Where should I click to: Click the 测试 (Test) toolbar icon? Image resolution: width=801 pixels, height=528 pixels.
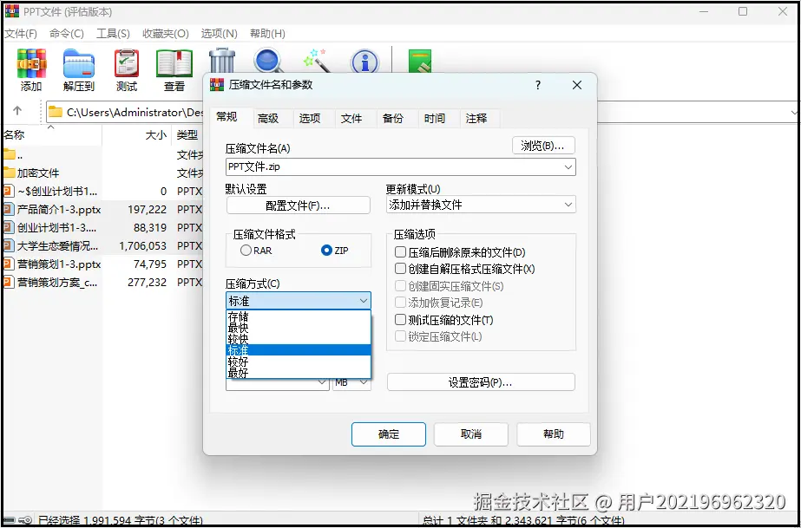click(126, 70)
